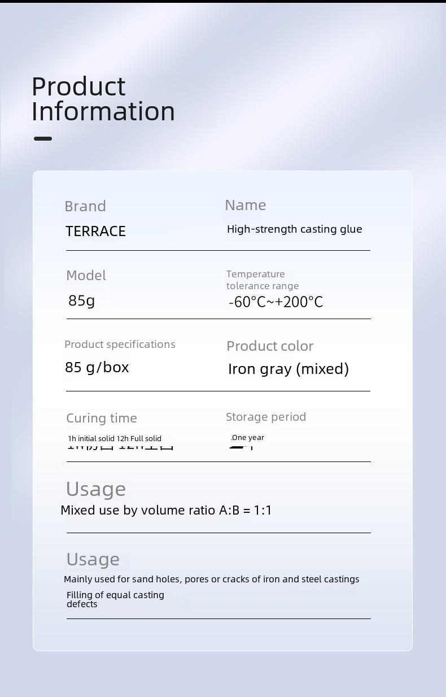
Task: Click the Iron gray (mixed) value
Action: [288, 369]
